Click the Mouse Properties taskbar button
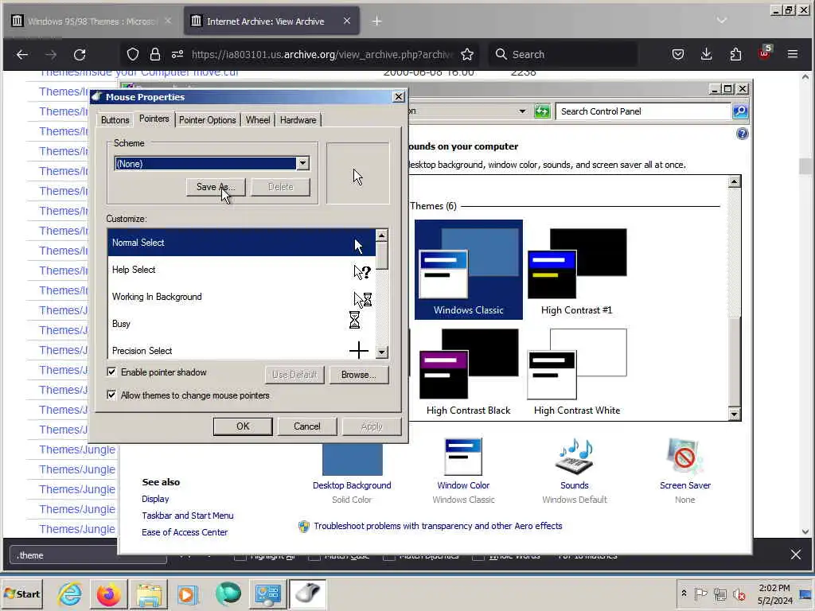The image size is (815, 611). click(308, 593)
